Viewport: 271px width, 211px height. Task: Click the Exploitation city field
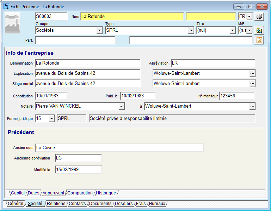pyautogui.click(x=201, y=73)
